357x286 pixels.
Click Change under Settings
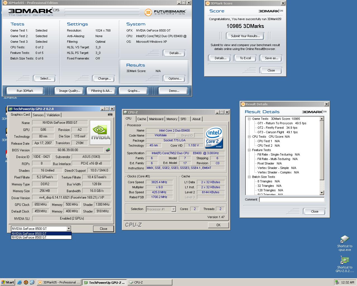tap(104, 78)
